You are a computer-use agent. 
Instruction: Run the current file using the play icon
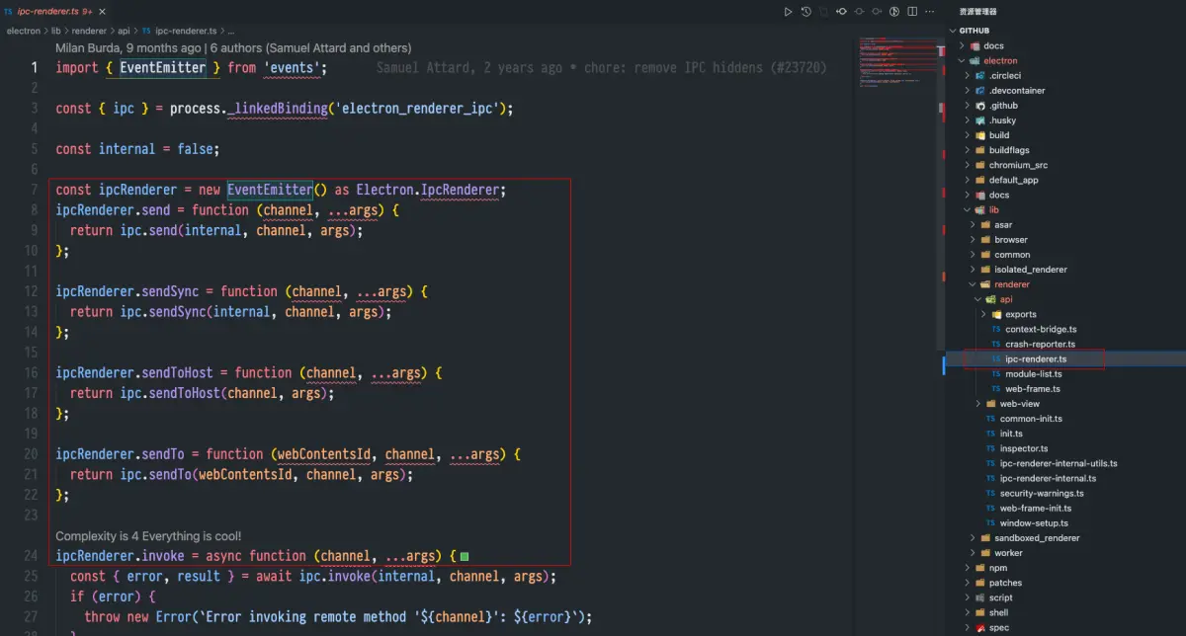click(788, 12)
